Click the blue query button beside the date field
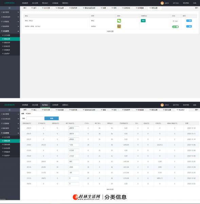Viewport: 200px width, 204px height. 52,118
